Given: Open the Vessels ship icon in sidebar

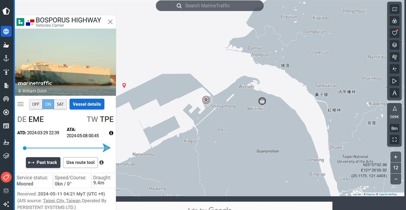Looking at the screenshot, I should coord(6,45).
